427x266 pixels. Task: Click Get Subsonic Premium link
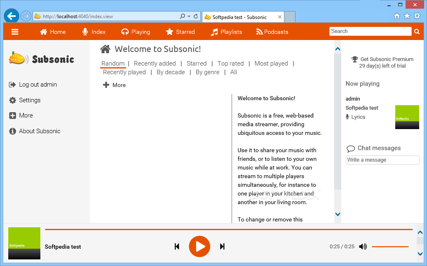[387, 59]
